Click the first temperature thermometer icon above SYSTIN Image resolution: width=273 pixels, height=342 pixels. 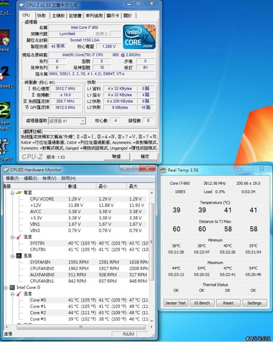(x=19, y=237)
